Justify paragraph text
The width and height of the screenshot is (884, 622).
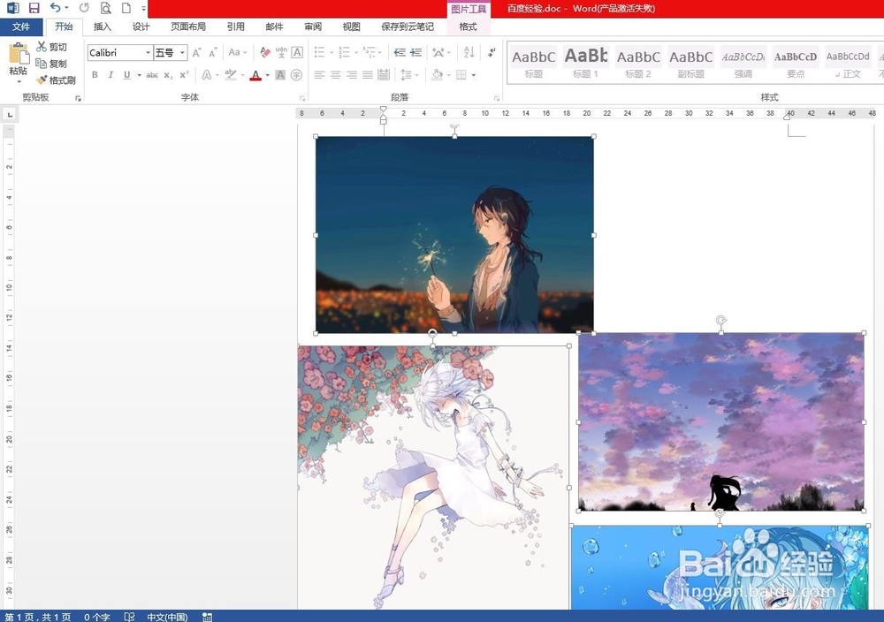point(368,75)
